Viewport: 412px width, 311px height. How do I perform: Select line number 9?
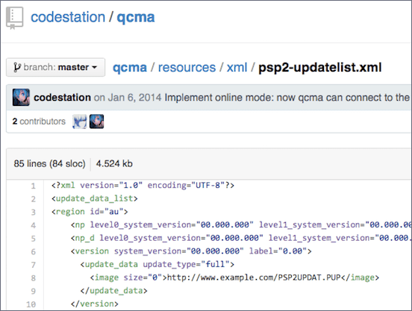[33, 291]
